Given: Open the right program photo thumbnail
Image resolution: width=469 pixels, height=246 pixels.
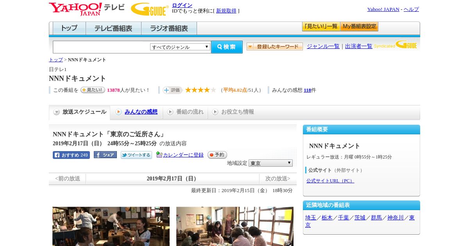Looking at the screenshot, I should point(235,226).
